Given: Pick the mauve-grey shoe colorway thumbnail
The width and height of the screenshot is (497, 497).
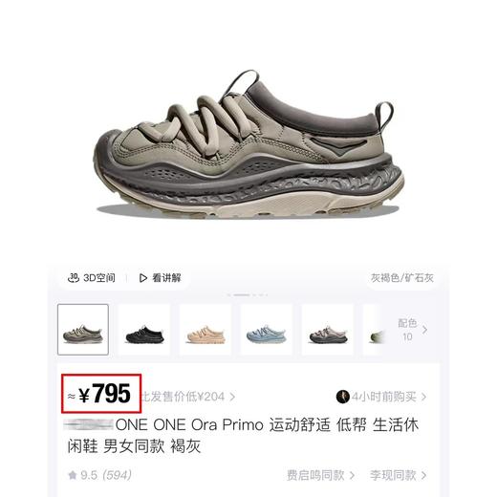Looking at the screenshot, I should tap(328, 330).
